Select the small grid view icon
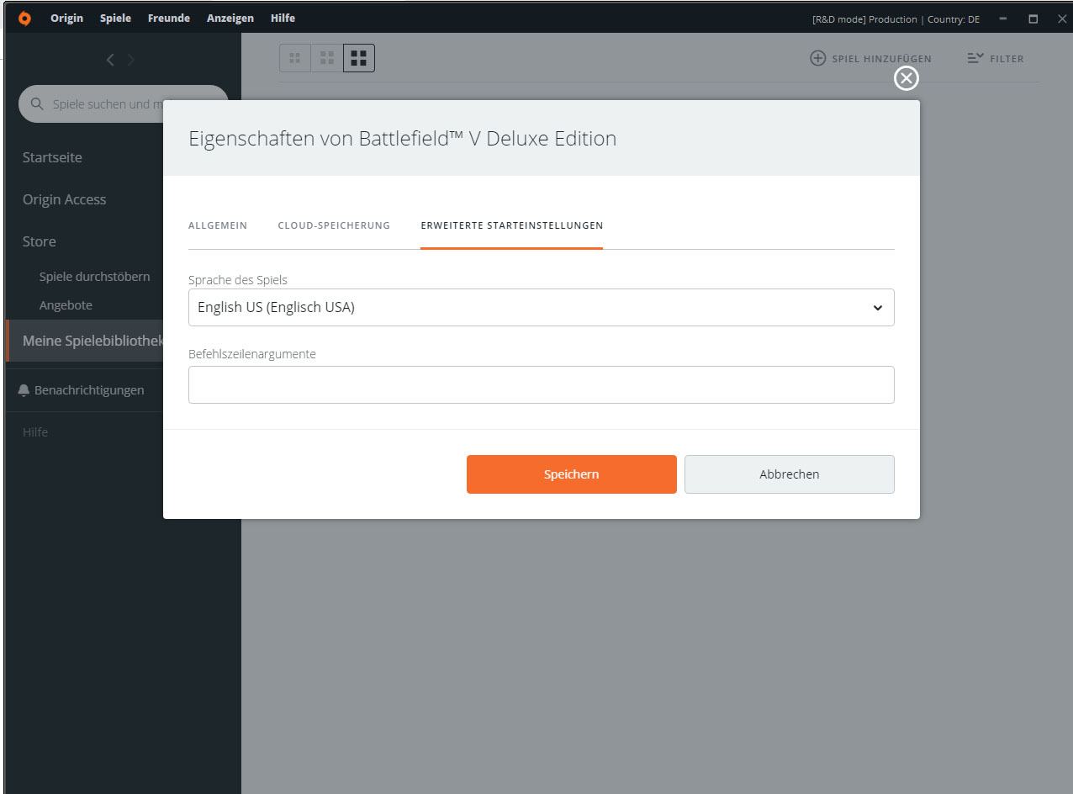 click(x=295, y=58)
